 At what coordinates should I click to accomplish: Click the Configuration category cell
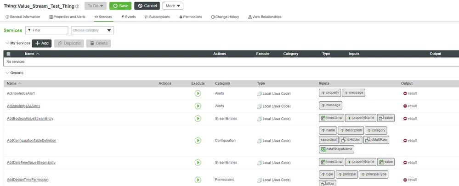226,141
